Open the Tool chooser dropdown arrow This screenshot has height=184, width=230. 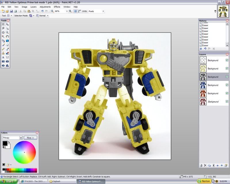(11, 16)
